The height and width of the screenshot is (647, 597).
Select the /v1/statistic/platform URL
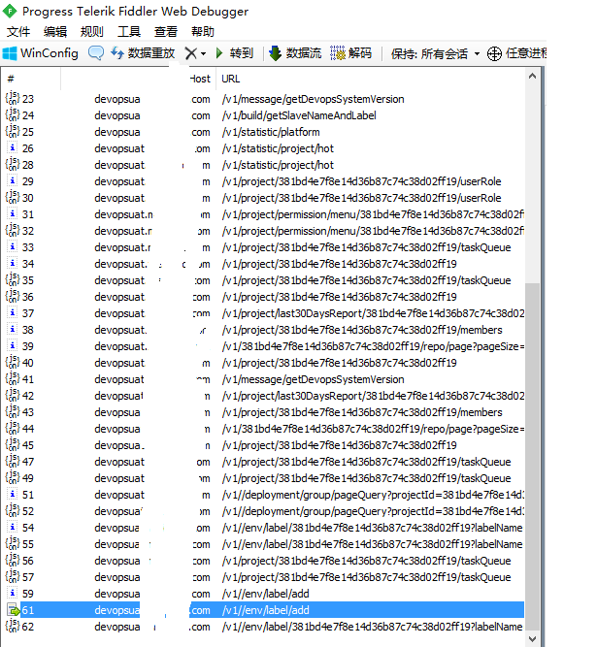tap(271, 132)
